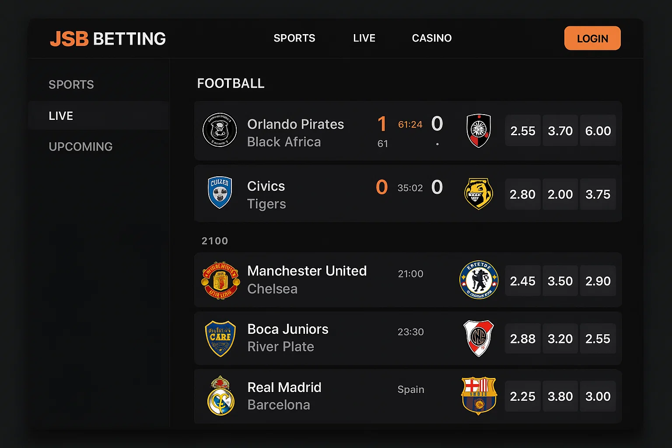This screenshot has width=672, height=448.
Task: Select the 3.50 draw odds for Manchester United
Action: [x=560, y=280]
